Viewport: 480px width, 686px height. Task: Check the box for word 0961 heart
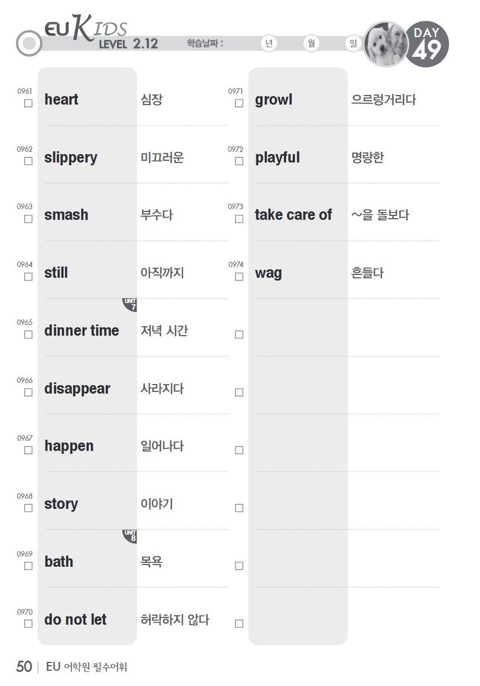coord(28,103)
